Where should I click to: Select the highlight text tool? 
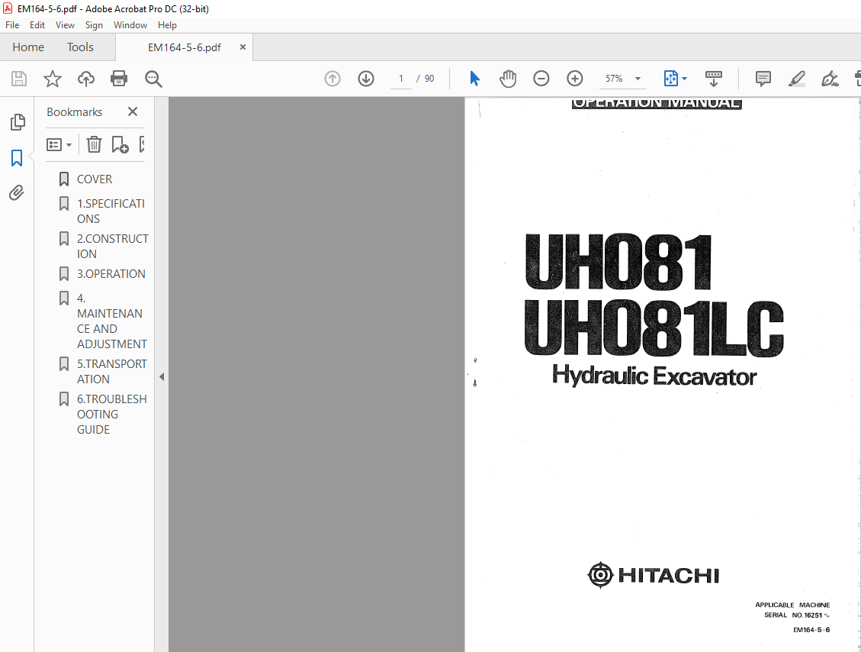click(796, 79)
